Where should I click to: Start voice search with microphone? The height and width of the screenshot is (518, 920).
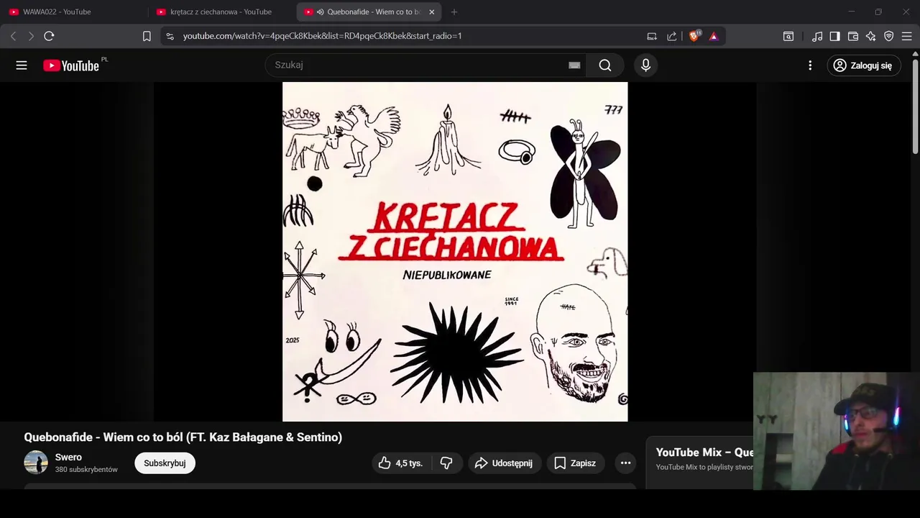(645, 65)
